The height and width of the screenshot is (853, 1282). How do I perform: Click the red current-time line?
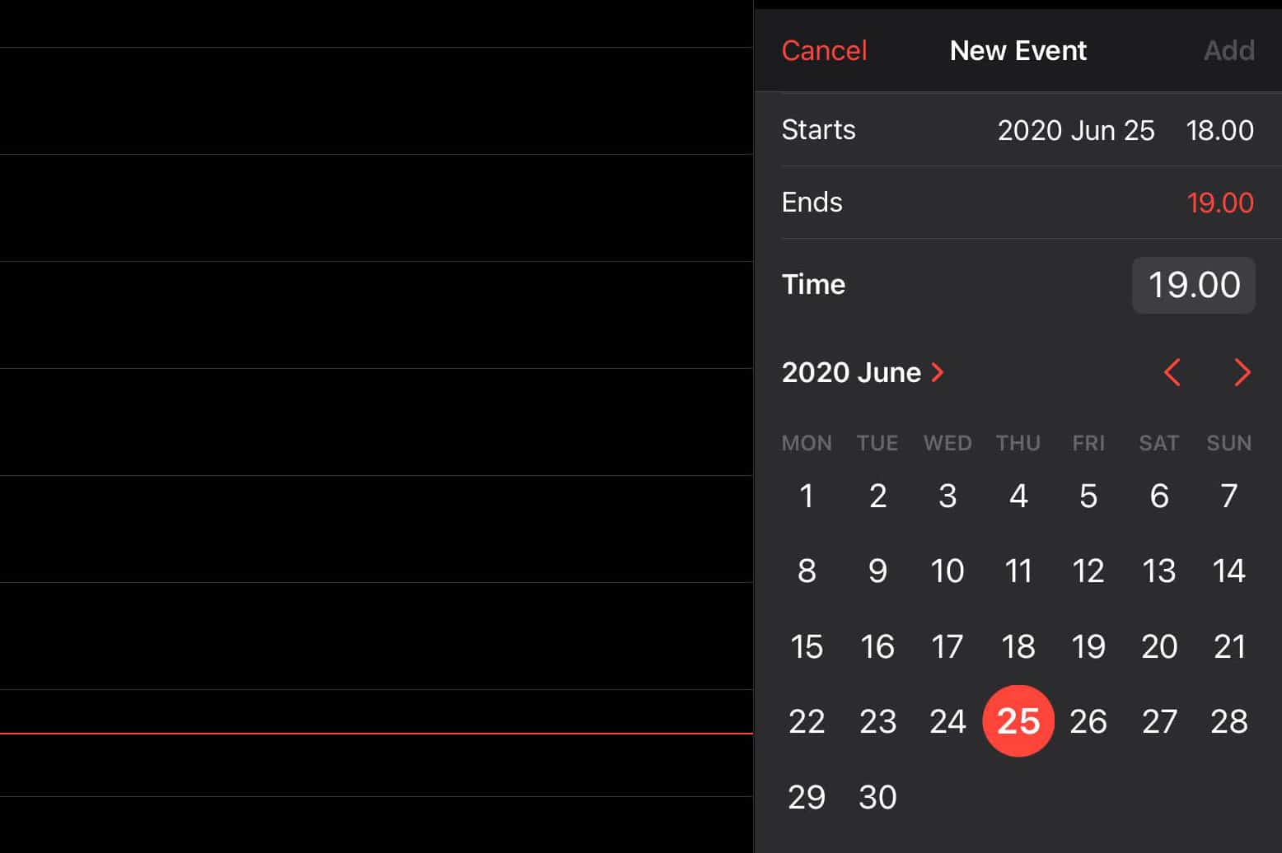coord(376,733)
